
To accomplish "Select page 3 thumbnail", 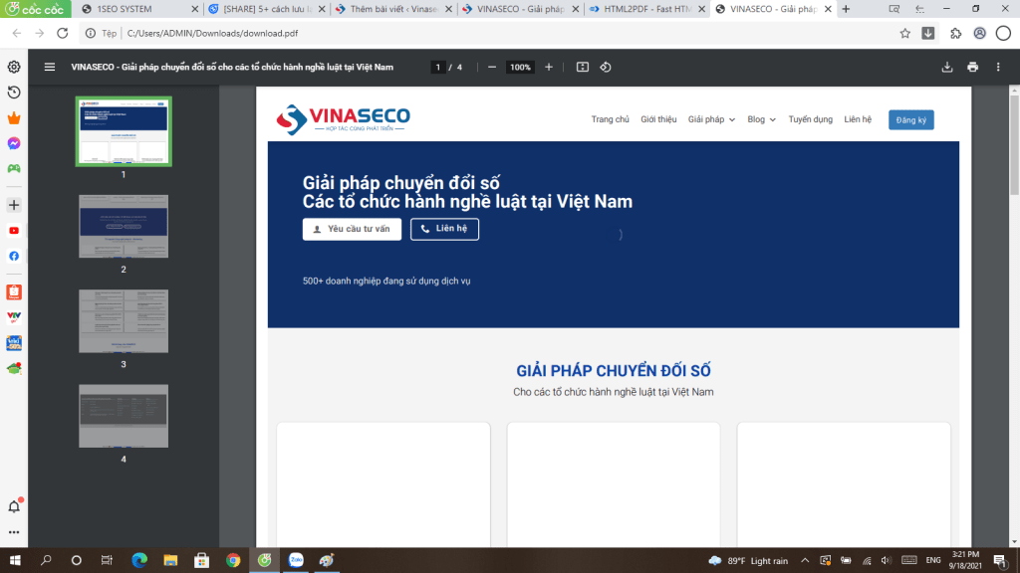I will point(124,321).
